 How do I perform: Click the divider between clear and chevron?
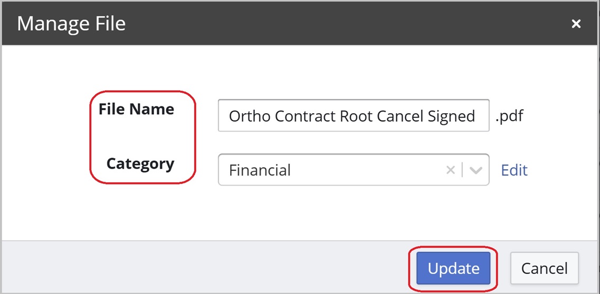pyautogui.click(x=463, y=170)
